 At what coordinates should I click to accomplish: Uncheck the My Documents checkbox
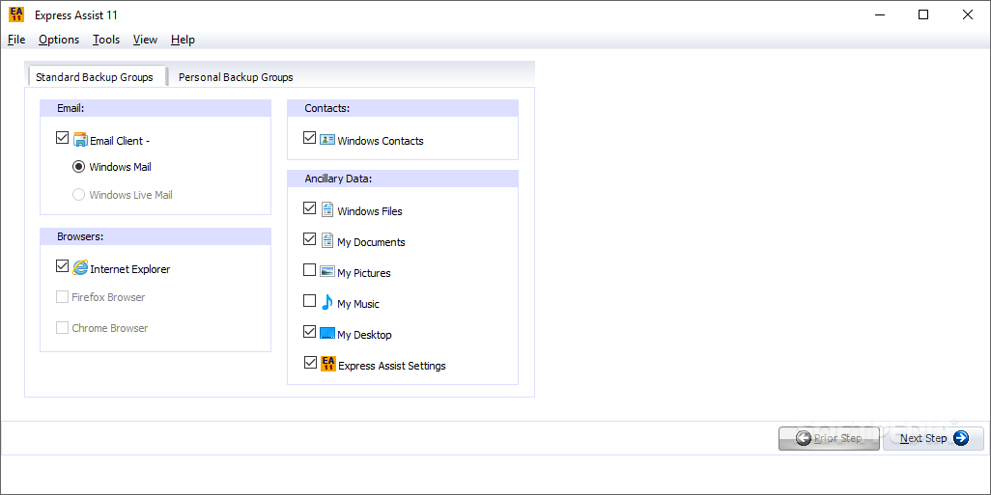[x=309, y=238]
